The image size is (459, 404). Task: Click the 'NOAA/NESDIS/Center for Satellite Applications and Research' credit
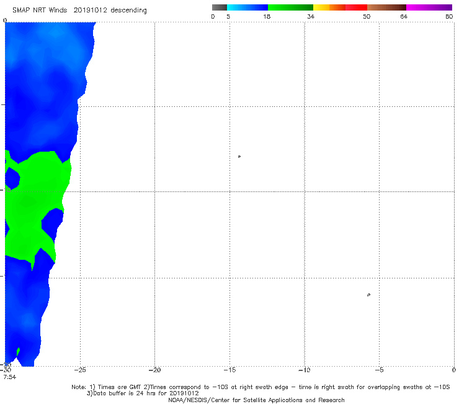tap(256, 400)
